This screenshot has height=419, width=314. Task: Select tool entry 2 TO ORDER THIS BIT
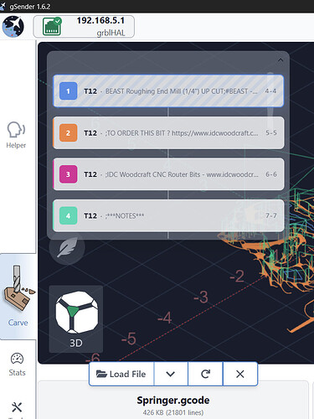coord(168,133)
